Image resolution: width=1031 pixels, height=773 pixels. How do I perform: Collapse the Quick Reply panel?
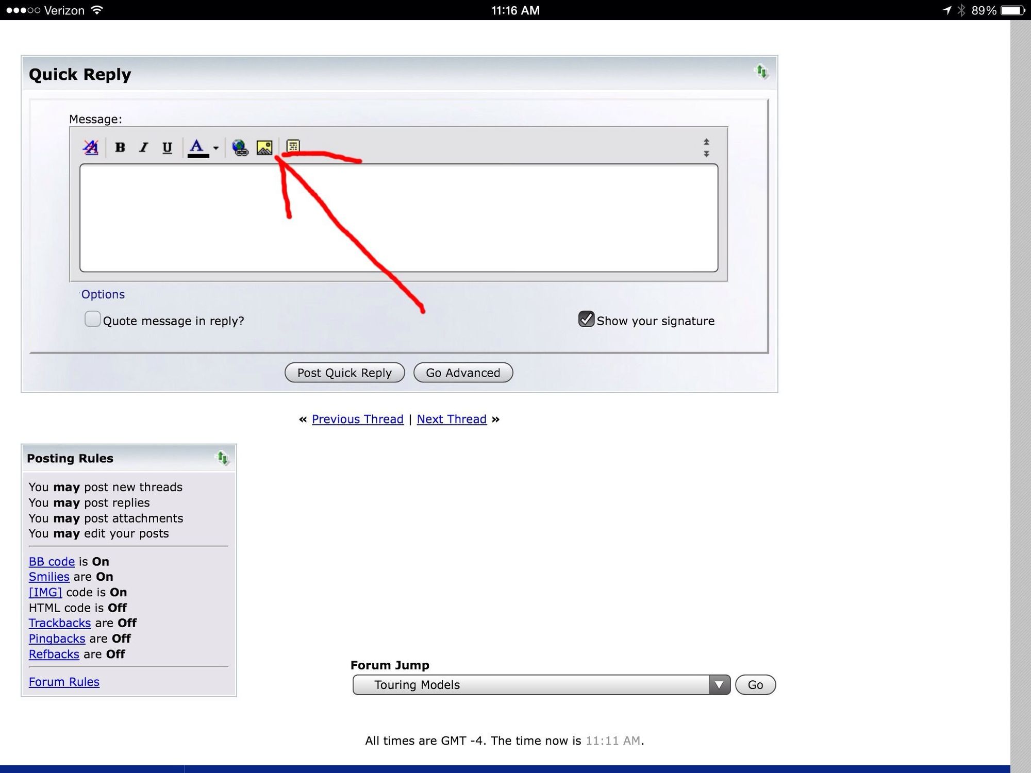761,72
